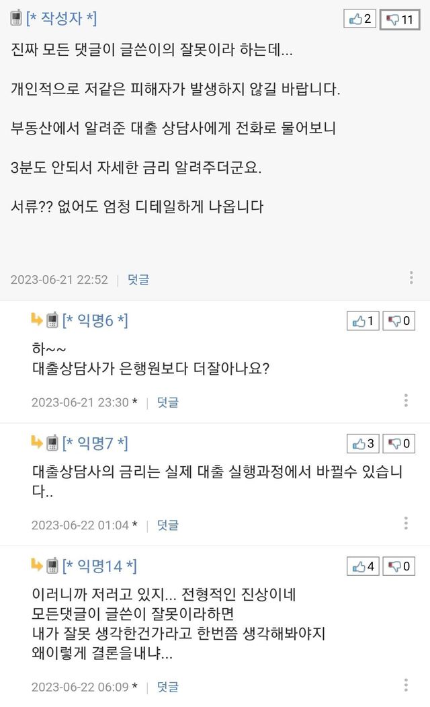The image size is (430, 707).
Task: Downvote the 익명14 reply
Action: coord(398,566)
